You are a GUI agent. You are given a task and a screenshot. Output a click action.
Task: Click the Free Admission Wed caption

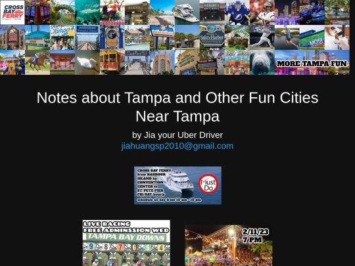[x=126, y=231]
